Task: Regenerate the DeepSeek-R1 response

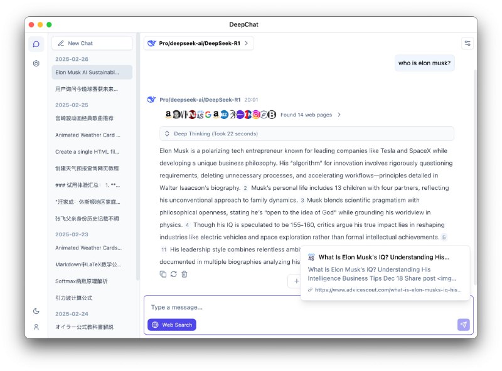Action: click(174, 274)
